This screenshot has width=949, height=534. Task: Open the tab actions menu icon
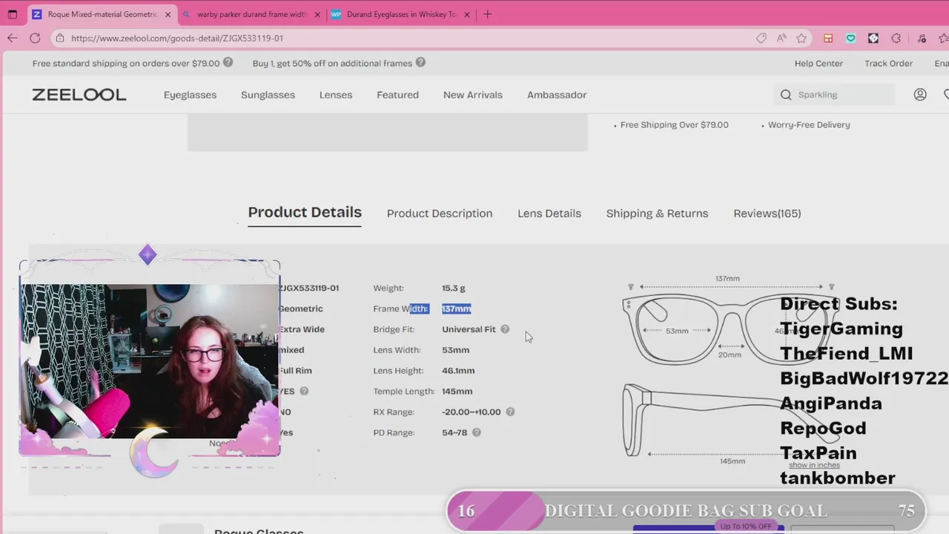tap(13, 14)
